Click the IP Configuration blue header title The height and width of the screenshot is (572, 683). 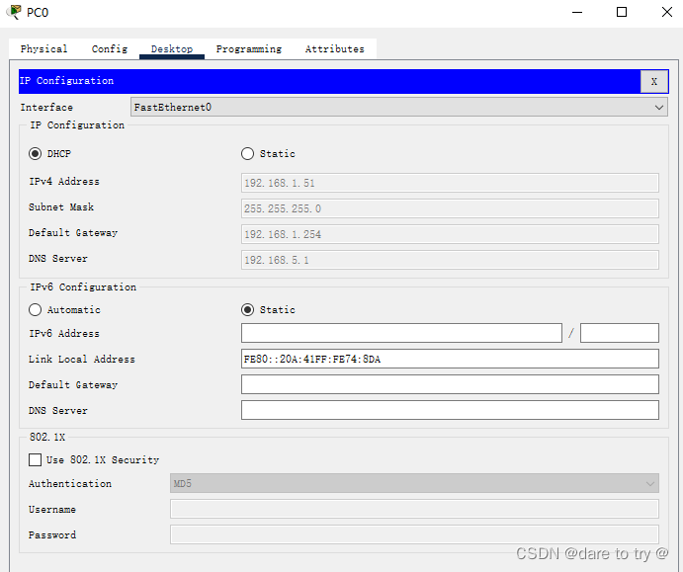point(66,81)
